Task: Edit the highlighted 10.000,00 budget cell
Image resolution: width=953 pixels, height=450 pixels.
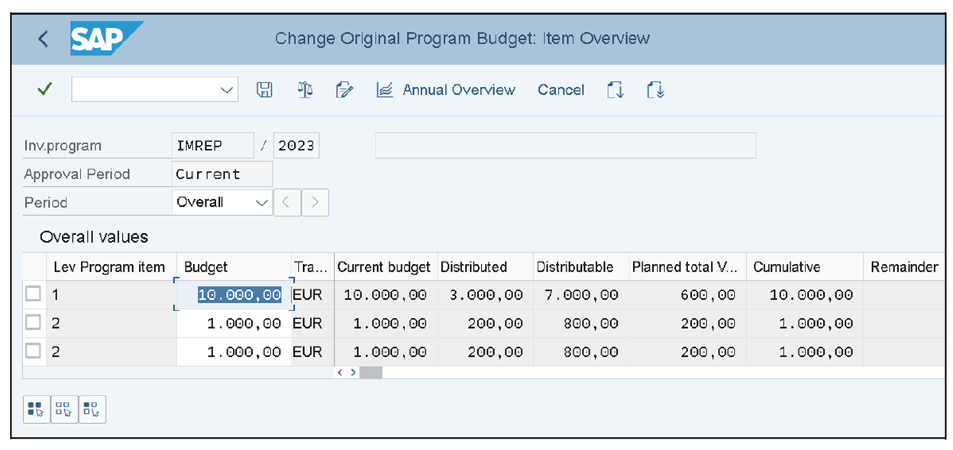Action: pyautogui.click(x=234, y=294)
